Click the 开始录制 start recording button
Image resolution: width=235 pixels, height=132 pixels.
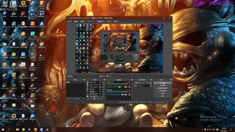tap(163, 85)
